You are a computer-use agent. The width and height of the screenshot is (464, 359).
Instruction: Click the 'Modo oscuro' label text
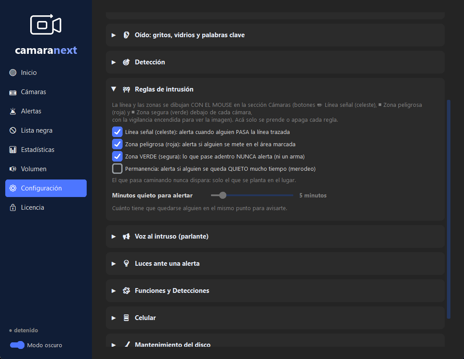point(45,345)
